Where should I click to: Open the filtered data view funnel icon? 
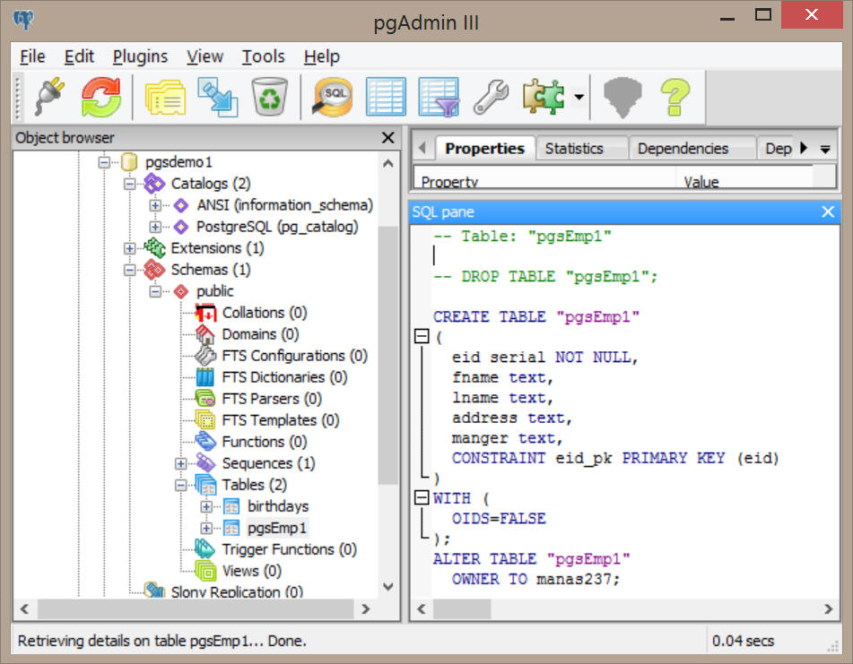pos(439,98)
